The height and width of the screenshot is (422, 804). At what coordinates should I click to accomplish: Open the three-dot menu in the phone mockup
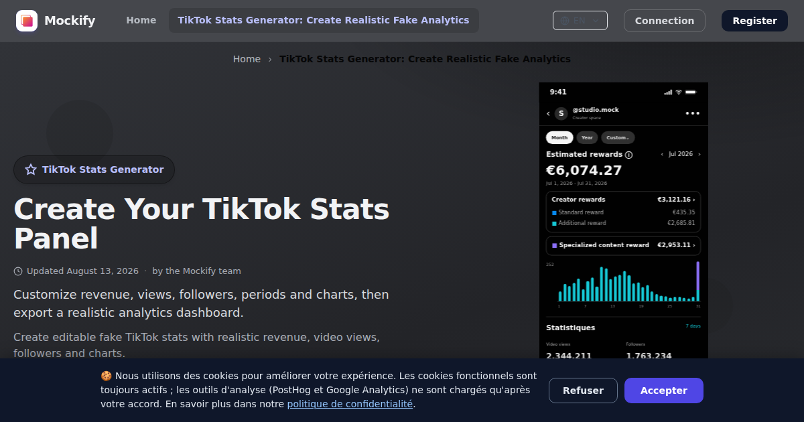pyautogui.click(x=693, y=113)
